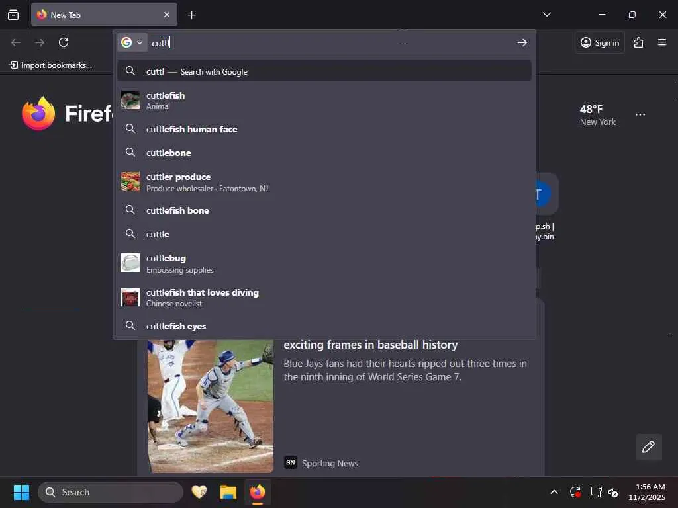Go back using the back arrow
Image resolution: width=678 pixels, height=508 pixels.
tap(16, 42)
